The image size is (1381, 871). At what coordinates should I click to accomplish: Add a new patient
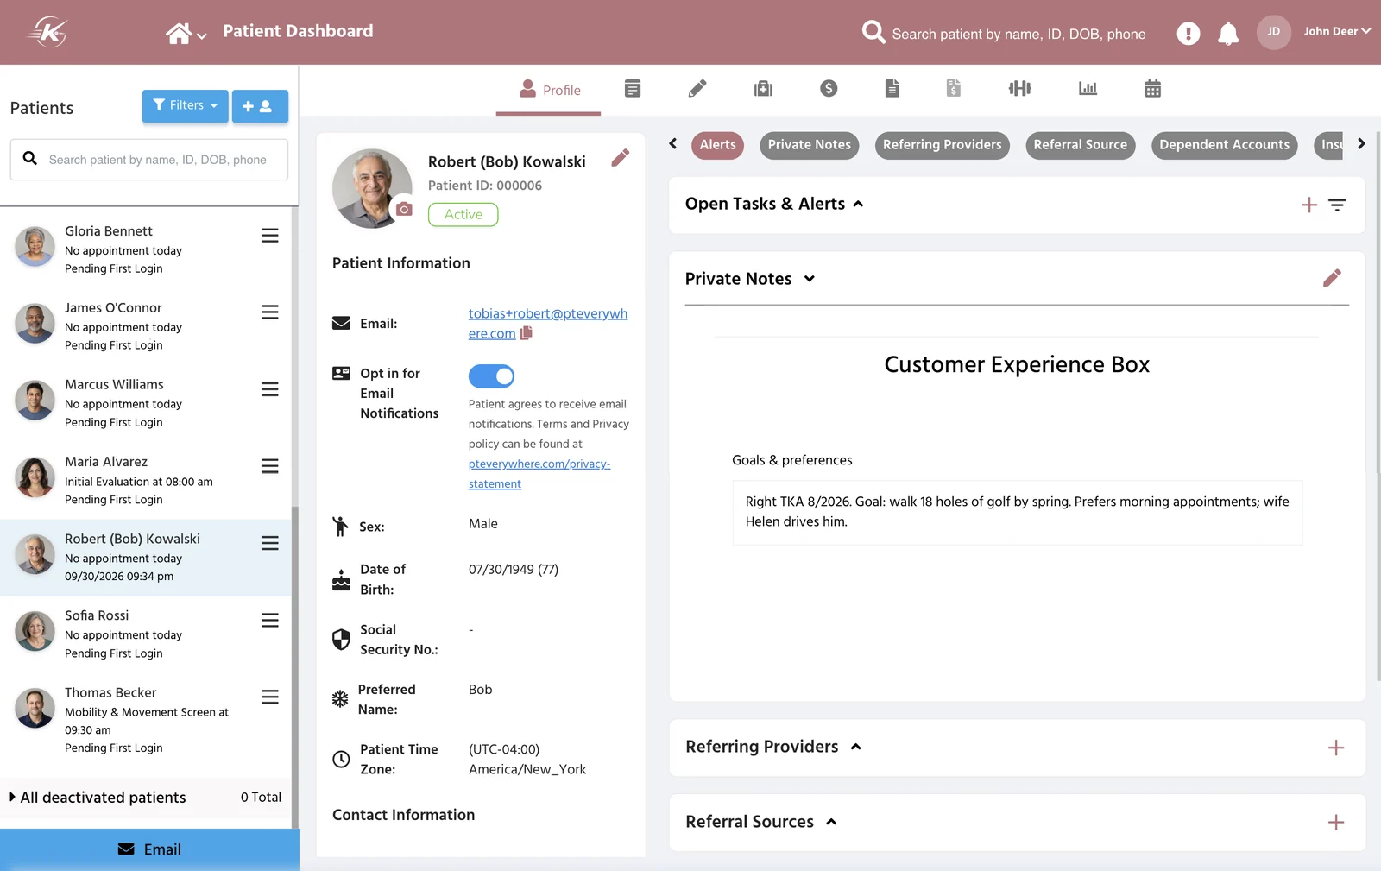pos(260,106)
